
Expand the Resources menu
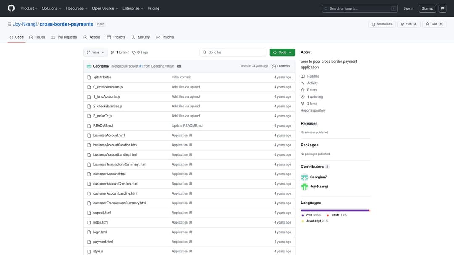click(x=77, y=8)
